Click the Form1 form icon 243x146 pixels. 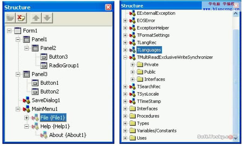(x=18, y=31)
